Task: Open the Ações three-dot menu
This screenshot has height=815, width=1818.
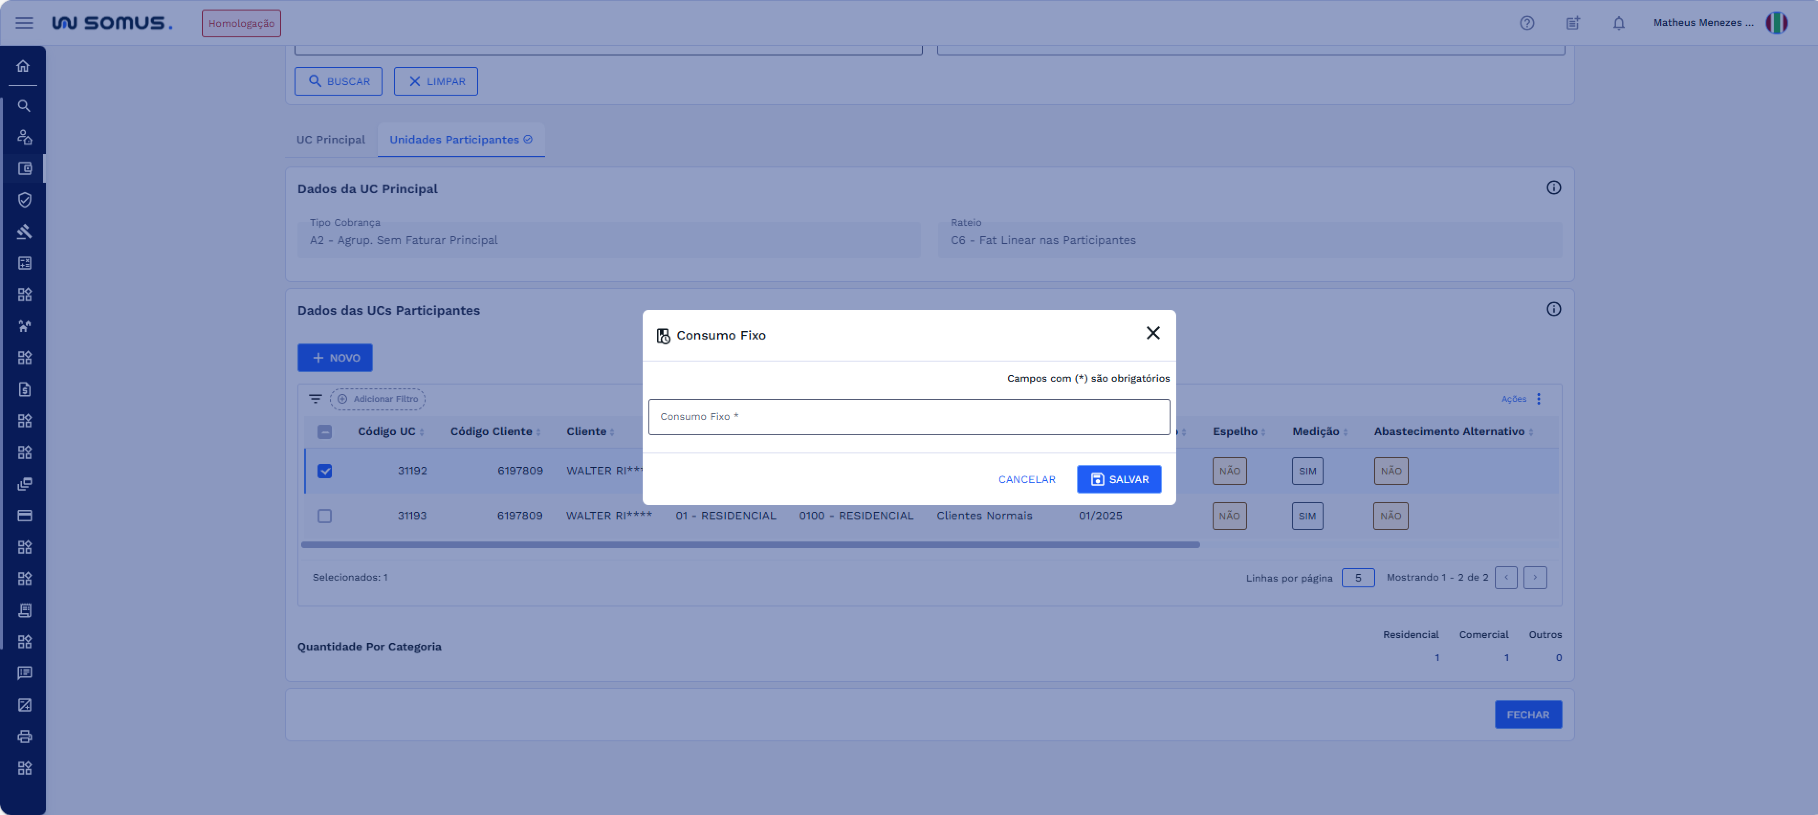Action: pos(1539,399)
